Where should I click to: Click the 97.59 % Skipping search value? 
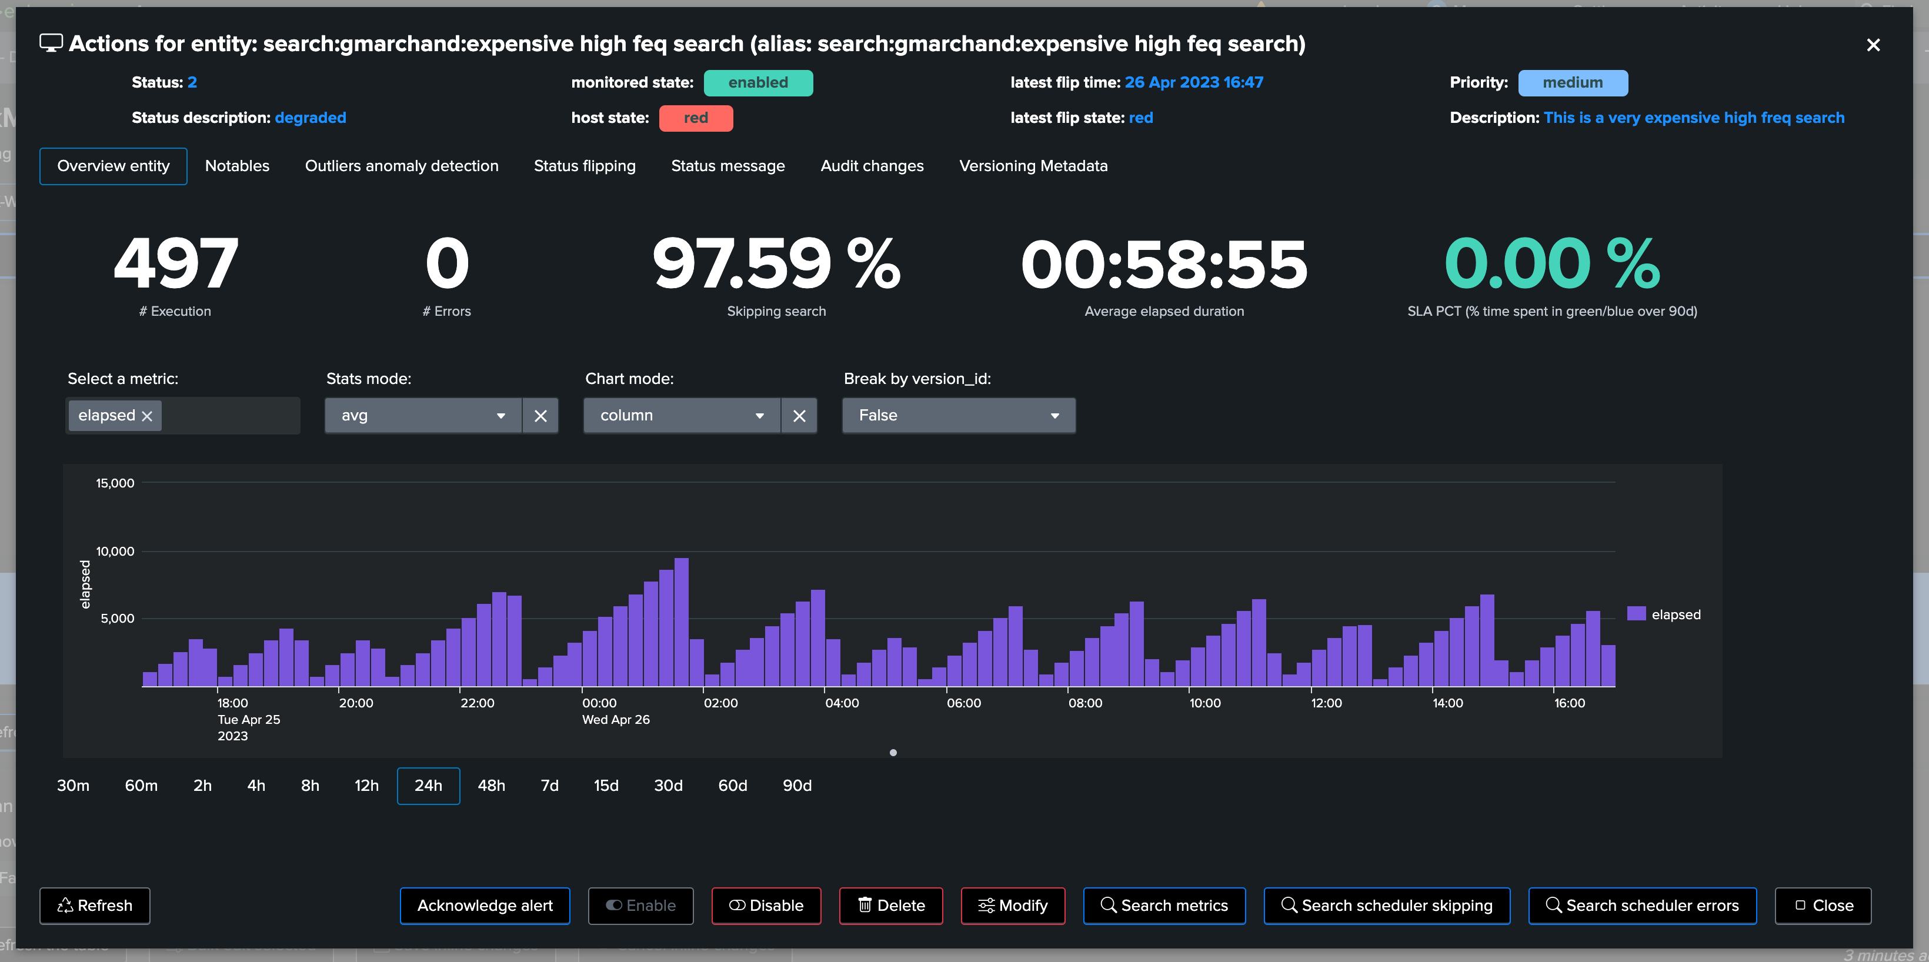click(x=776, y=263)
